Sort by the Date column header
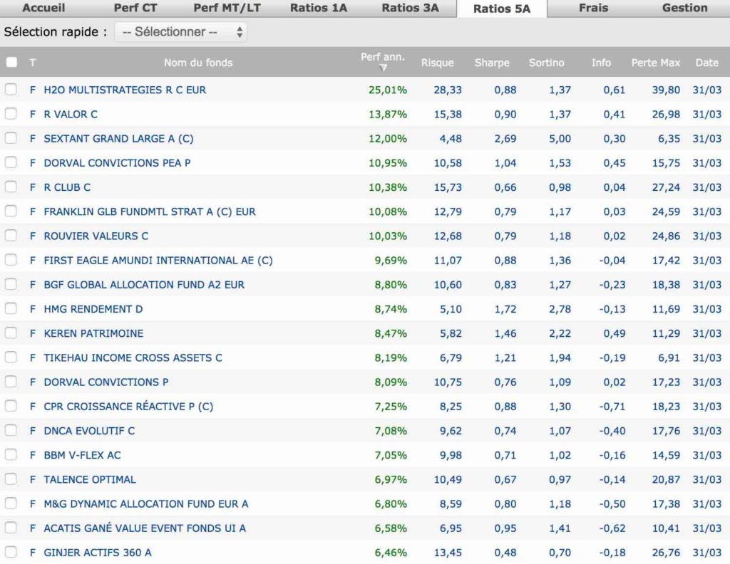The height and width of the screenshot is (564, 730). click(x=706, y=63)
